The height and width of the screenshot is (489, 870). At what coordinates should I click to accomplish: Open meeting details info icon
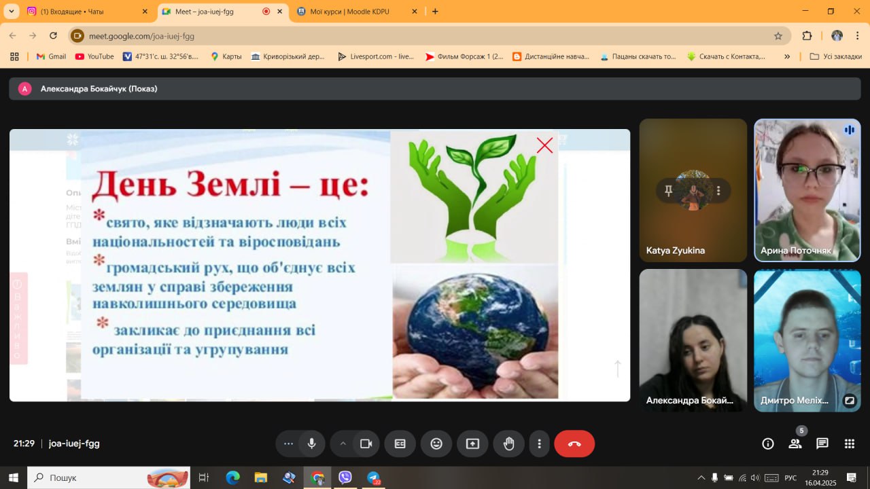pos(768,443)
